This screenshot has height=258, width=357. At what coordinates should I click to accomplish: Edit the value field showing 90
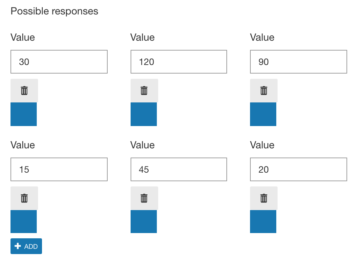[x=299, y=62]
